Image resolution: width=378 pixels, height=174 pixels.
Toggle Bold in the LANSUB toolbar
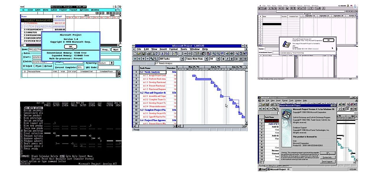224,59
